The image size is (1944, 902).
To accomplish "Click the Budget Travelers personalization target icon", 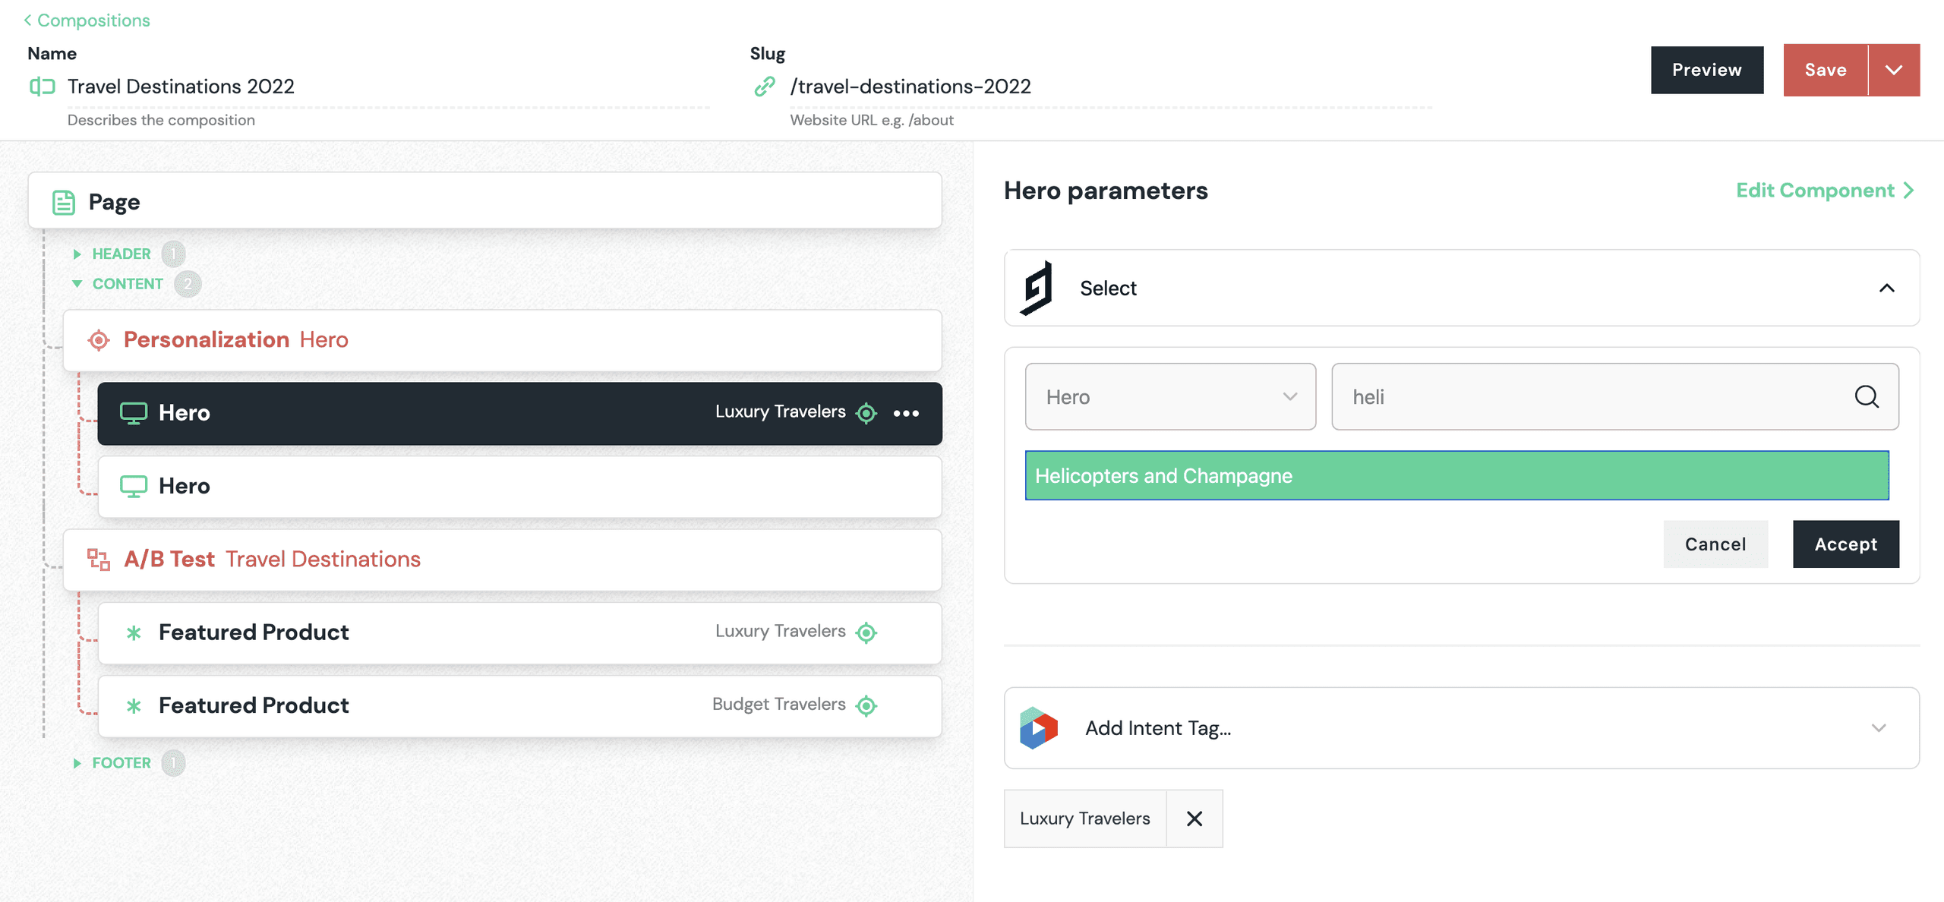I will click(866, 705).
